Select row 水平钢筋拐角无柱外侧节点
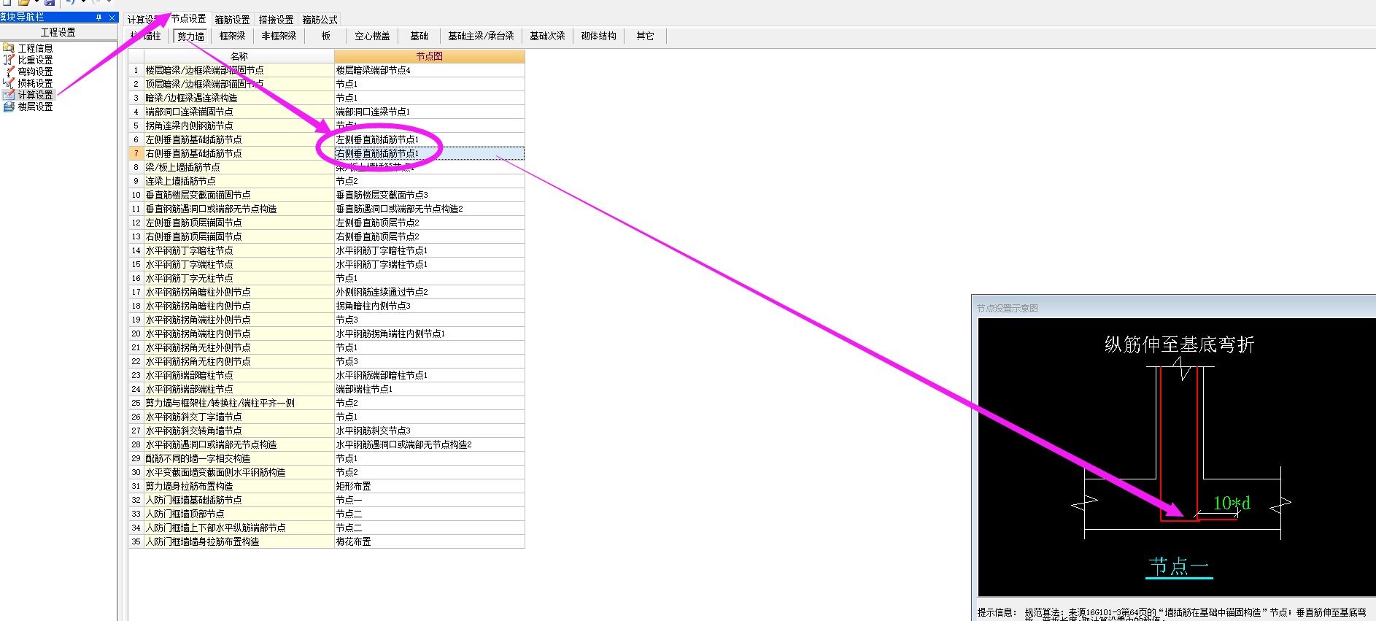 (239, 347)
